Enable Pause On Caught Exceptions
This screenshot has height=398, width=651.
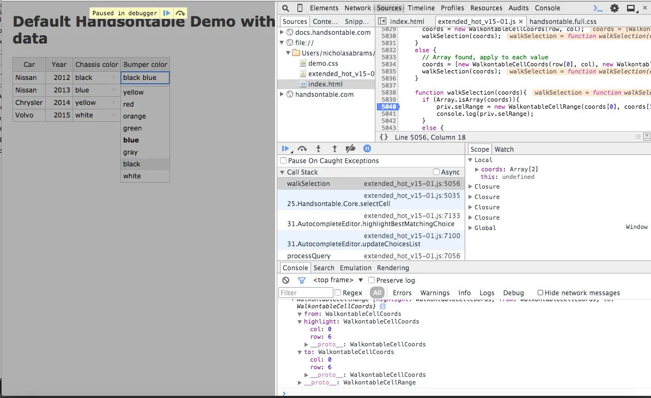coord(283,161)
